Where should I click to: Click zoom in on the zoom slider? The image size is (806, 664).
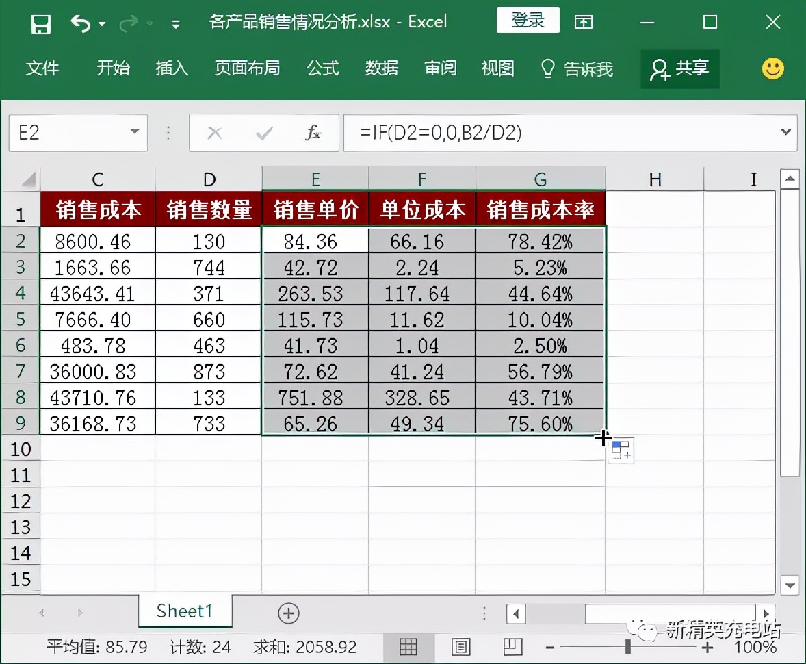click(x=707, y=647)
